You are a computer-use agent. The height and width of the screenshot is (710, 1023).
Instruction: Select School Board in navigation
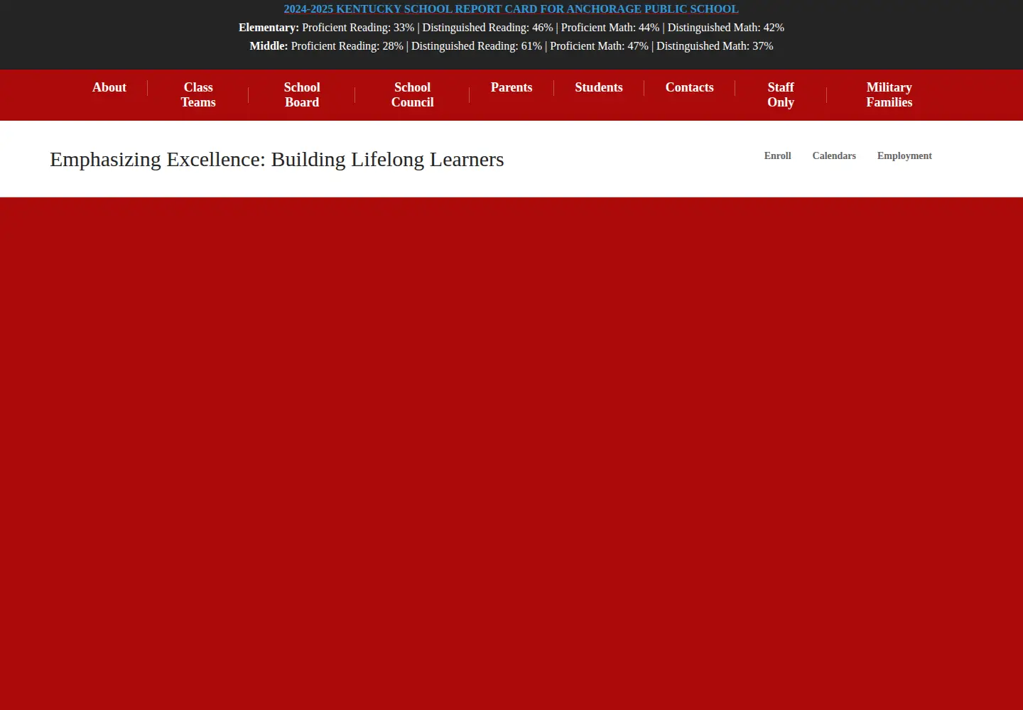[302, 94]
